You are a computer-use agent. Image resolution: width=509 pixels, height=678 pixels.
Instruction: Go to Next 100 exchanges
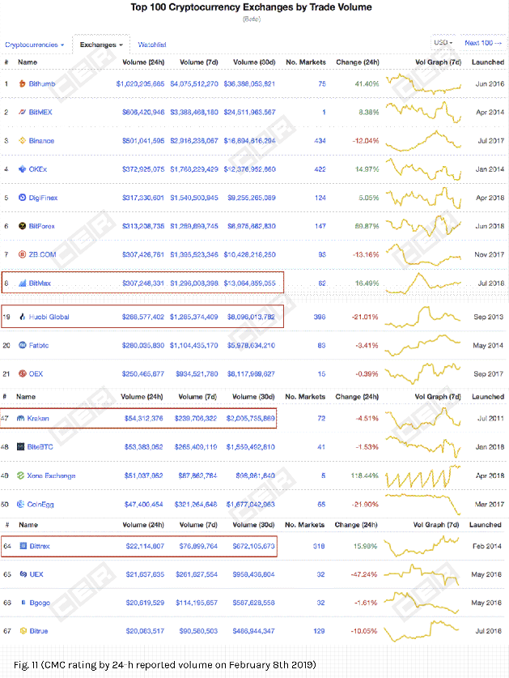point(483,43)
